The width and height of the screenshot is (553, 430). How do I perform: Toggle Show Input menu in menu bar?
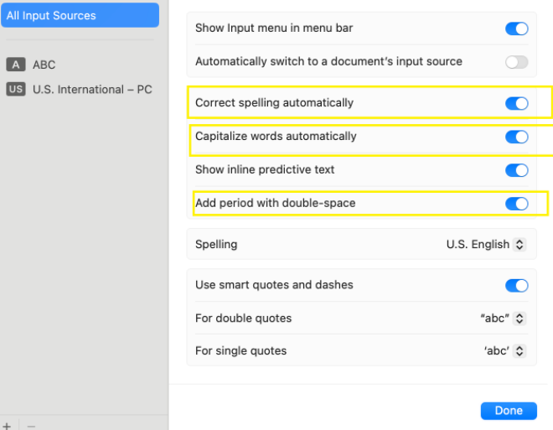click(516, 28)
